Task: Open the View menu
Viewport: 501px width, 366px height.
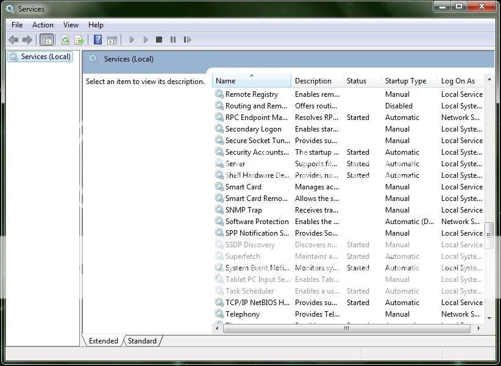Action: (x=71, y=25)
